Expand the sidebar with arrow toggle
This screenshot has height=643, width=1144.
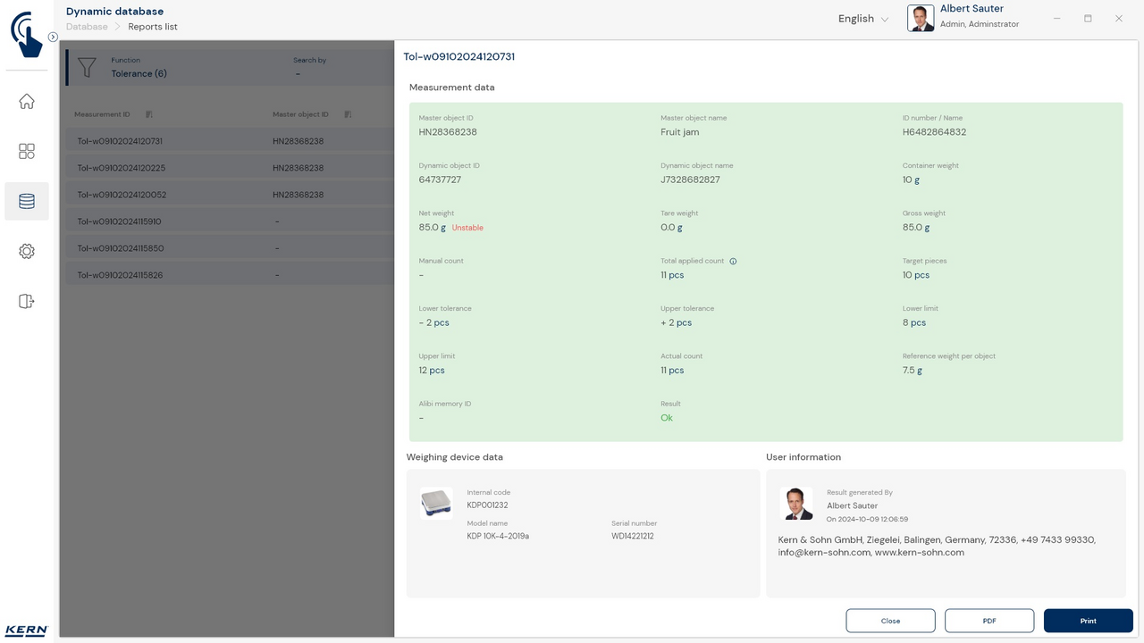click(x=53, y=38)
